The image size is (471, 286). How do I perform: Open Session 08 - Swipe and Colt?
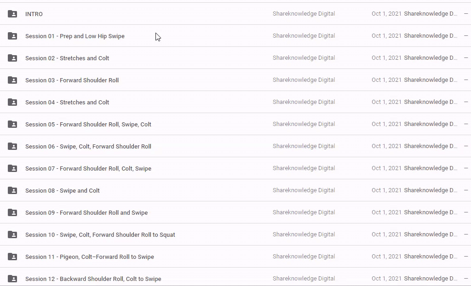pos(62,191)
